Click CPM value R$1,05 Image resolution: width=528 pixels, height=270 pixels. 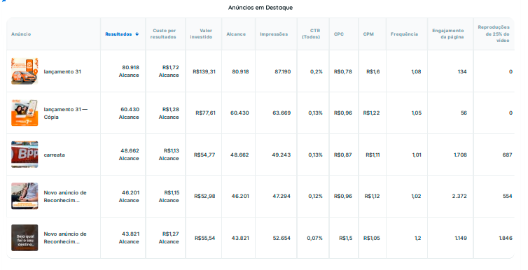371,238
